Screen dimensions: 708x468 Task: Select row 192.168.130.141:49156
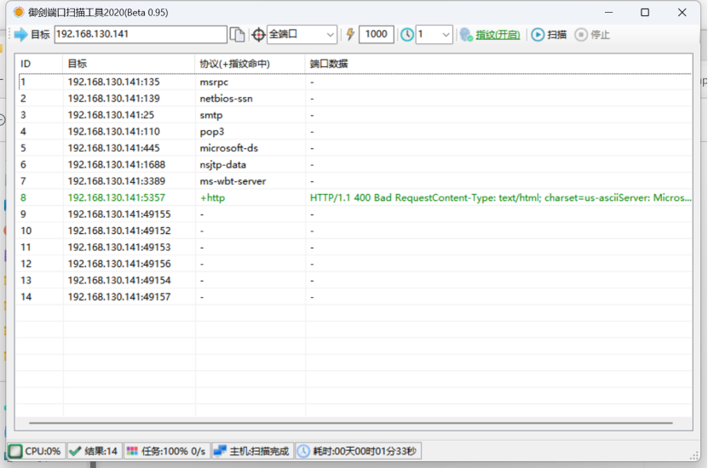354,264
